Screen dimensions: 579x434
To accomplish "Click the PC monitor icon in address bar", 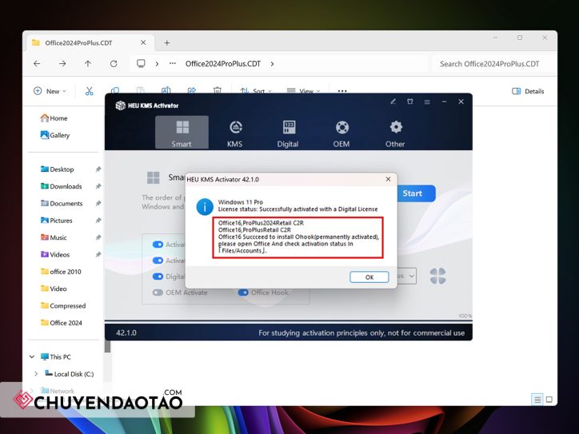I will [x=141, y=63].
